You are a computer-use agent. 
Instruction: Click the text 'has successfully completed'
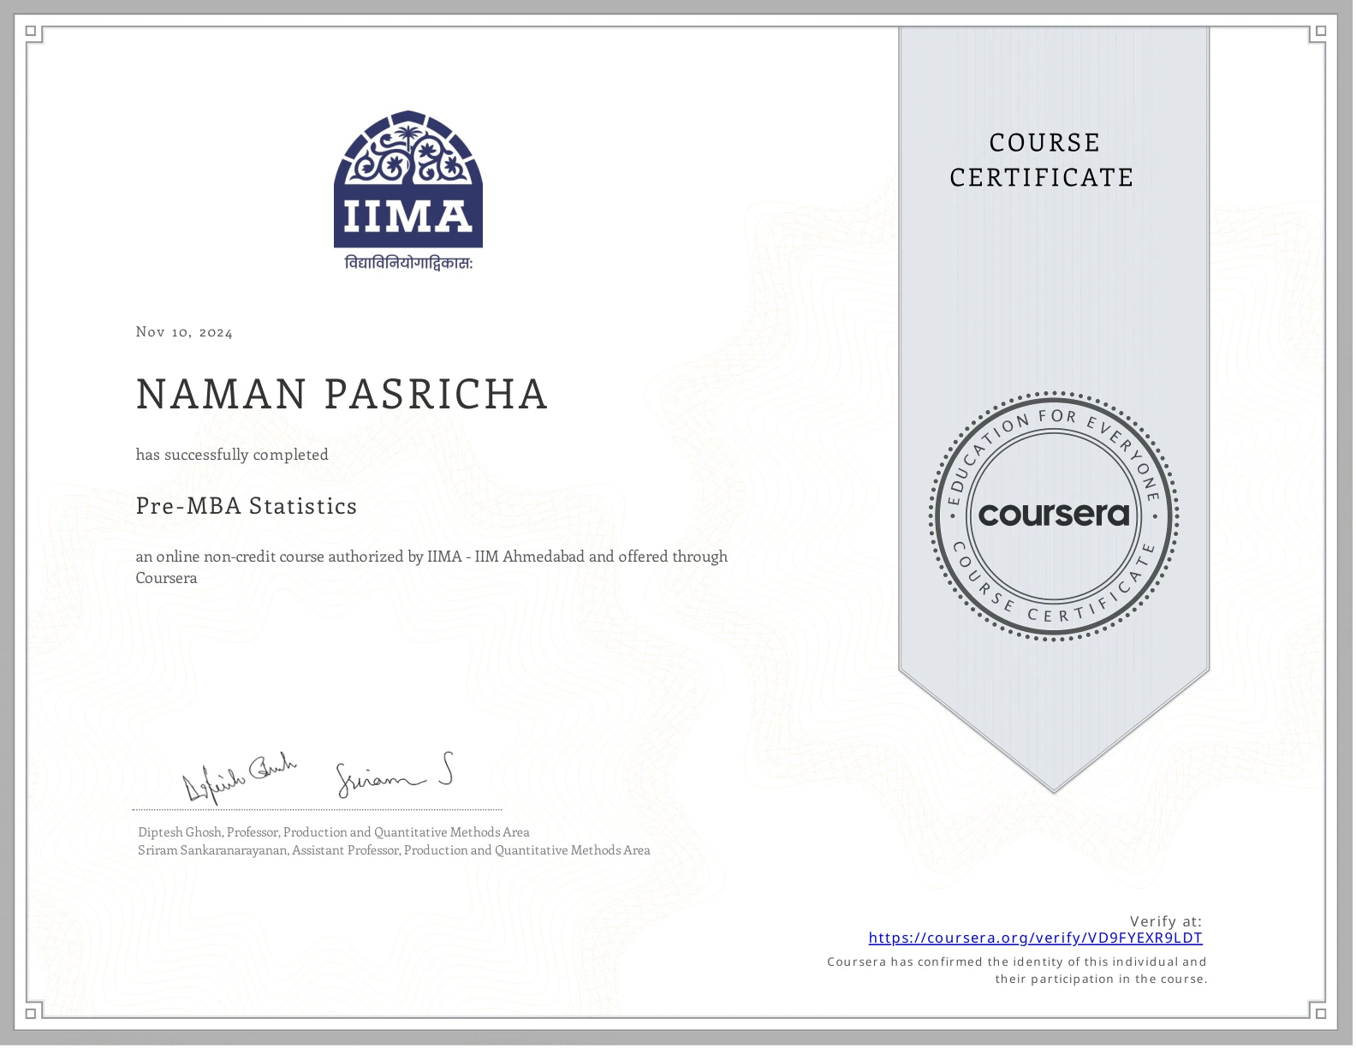[x=232, y=455]
